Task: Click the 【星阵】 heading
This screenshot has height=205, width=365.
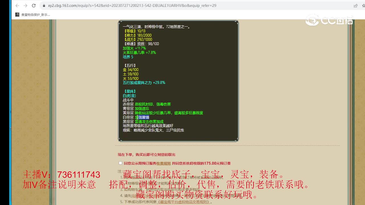Action: pos(129,91)
